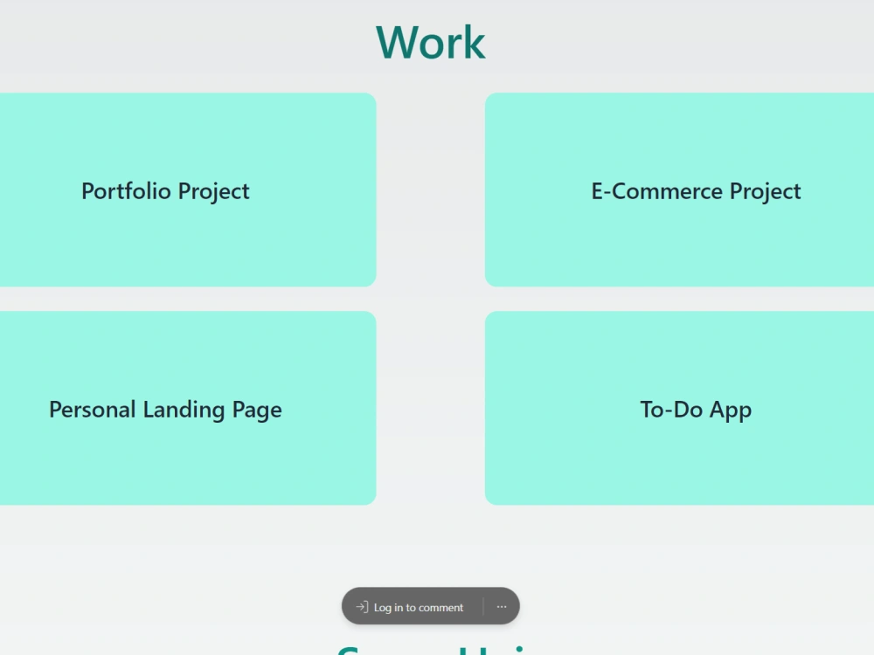
Task: Click the Log in to comment button
Action: click(410, 607)
